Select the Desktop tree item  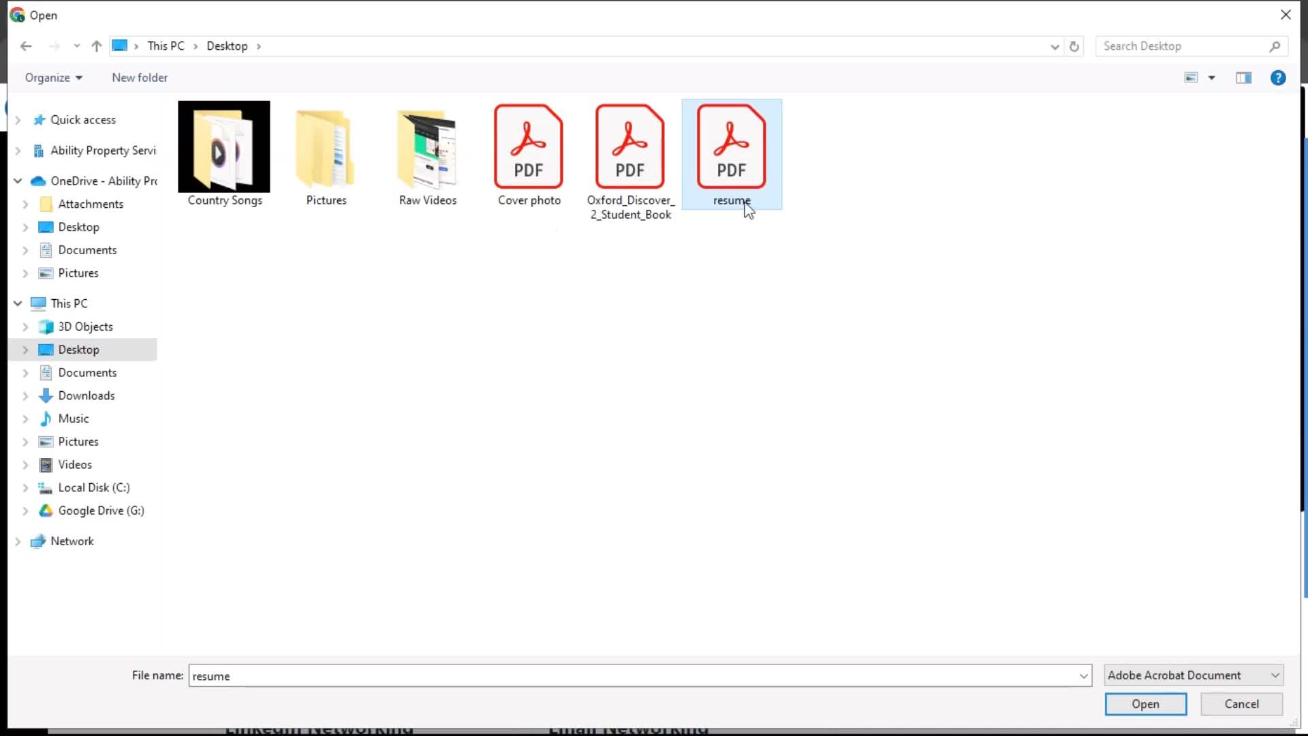pyautogui.click(x=78, y=349)
